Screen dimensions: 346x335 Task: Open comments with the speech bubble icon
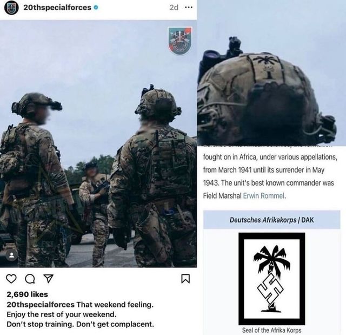click(30, 279)
